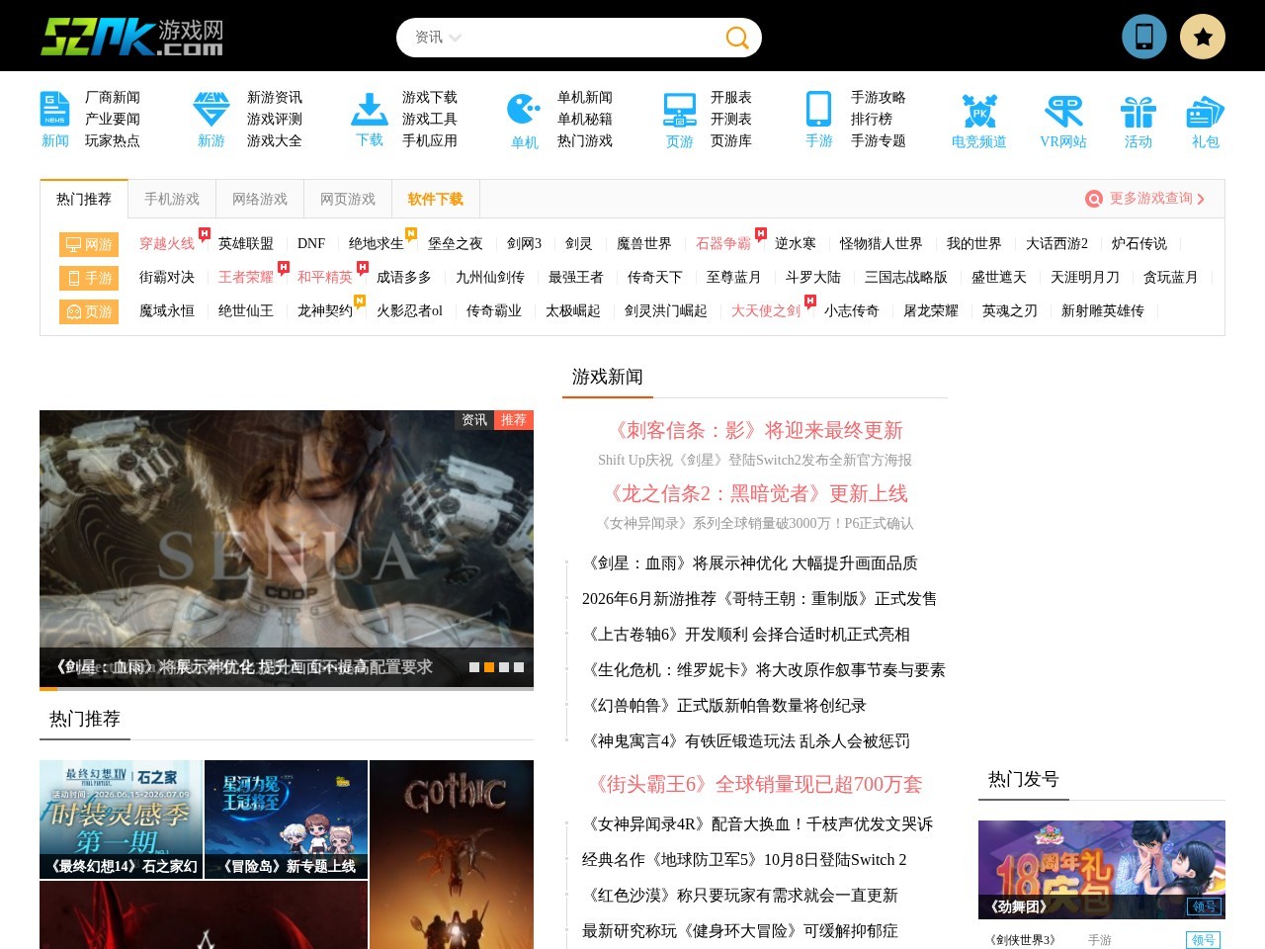
Task: Open 大天使之剑 game link
Action: pyautogui.click(x=766, y=310)
